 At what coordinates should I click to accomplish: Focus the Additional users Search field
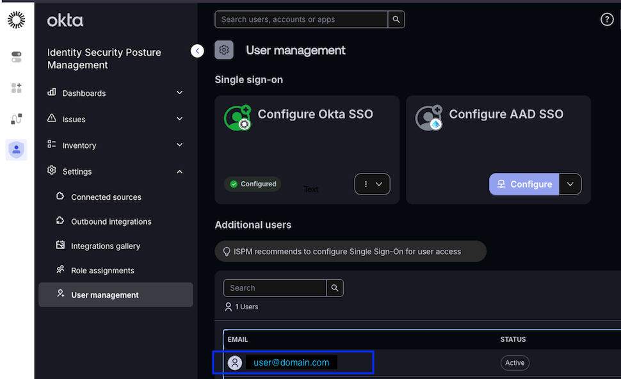pyautogui.click(x=275, y=288)
